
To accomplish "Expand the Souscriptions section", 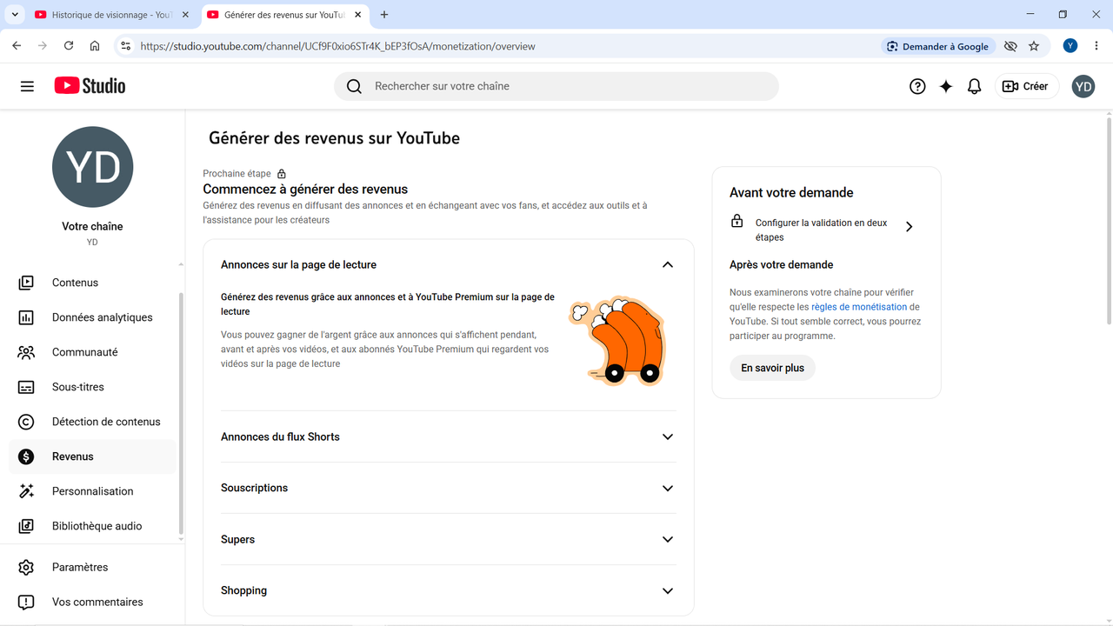I will (x=668, y=488).
